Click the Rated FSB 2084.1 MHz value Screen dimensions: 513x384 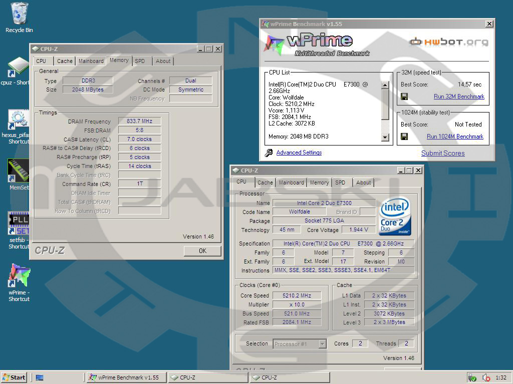(297, 322)
